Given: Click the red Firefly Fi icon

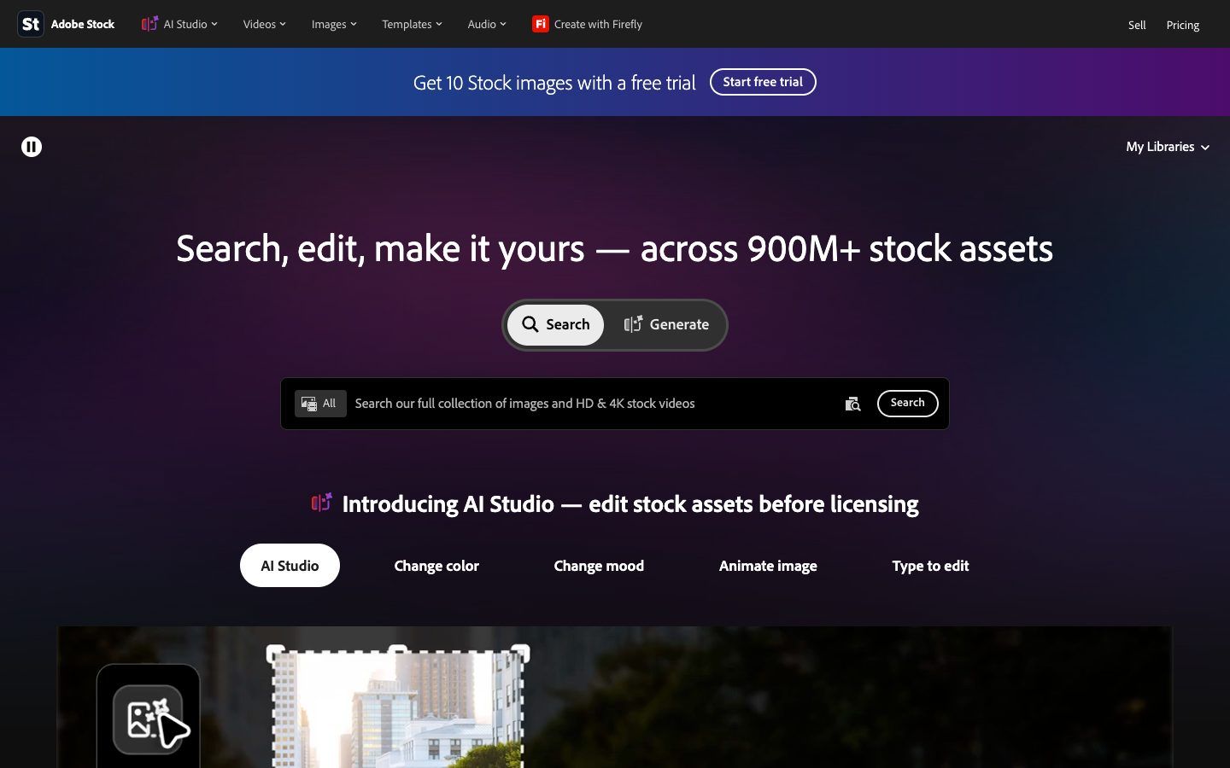Looking at the screenshot, I should point(540,24).
